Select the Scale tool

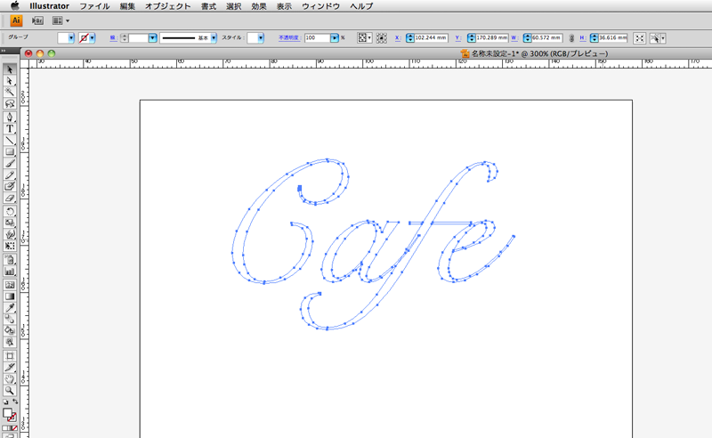coord(10,223)
